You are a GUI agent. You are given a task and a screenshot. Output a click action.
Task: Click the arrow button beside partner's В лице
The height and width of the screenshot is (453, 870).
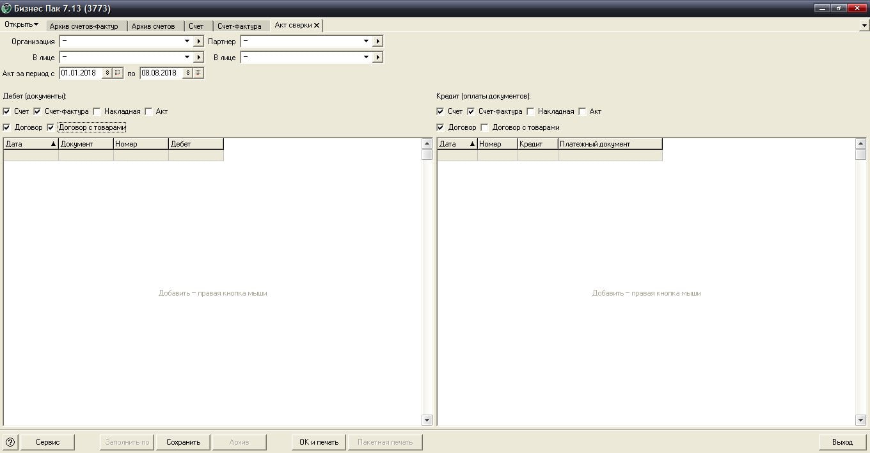tap(377, 58)
